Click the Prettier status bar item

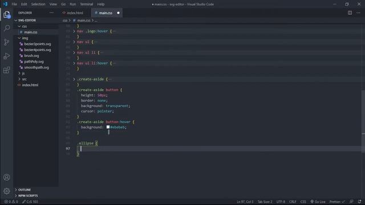(x=337, y=202)
